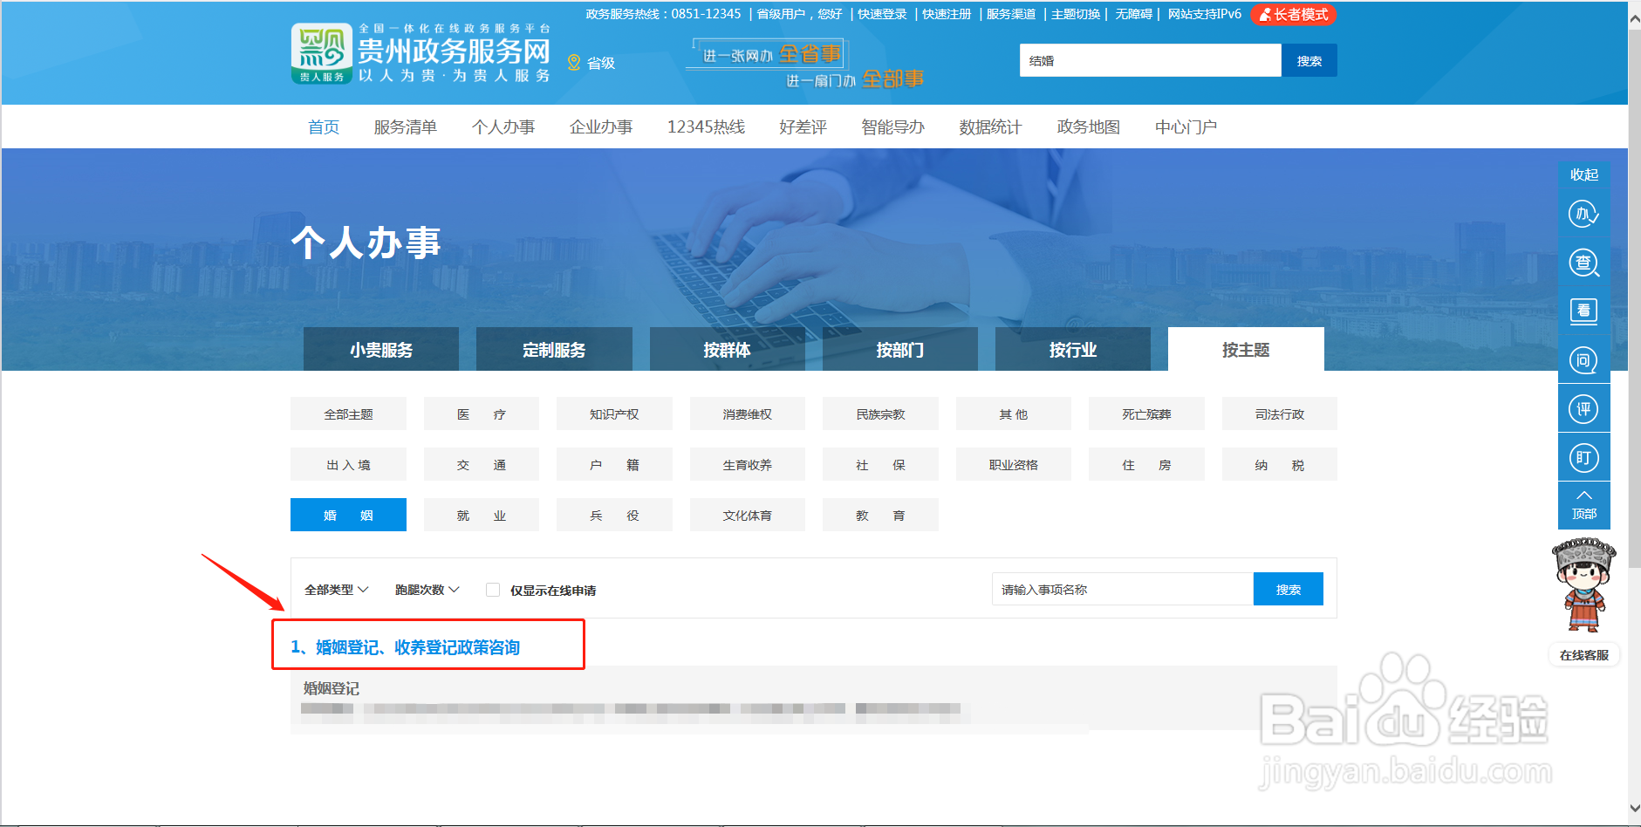Click the 办 icon in right sidebar
Viewport: 1641px width, 827px height.
[x=1583, y=214]
